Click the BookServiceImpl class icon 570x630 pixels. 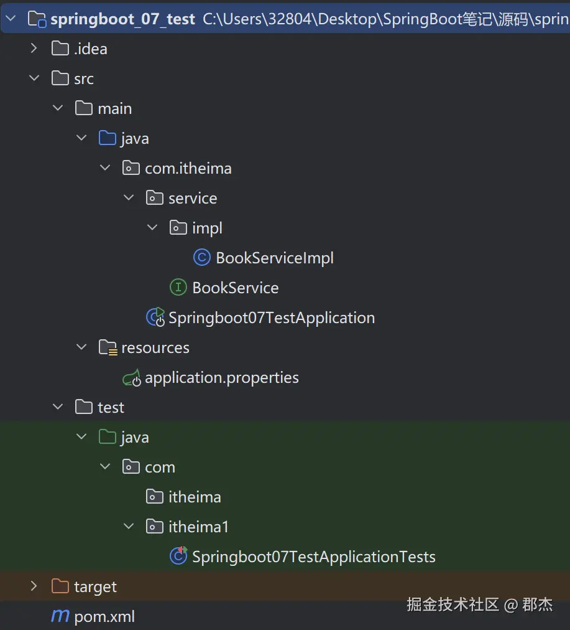pos(202,258)
